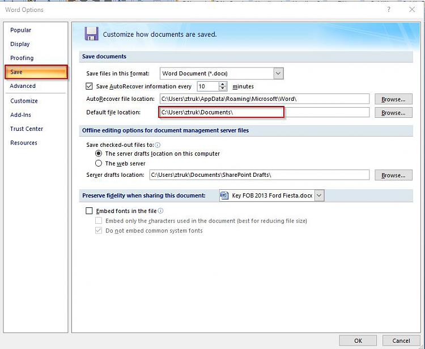Screen dimensions: 425x349
Task: Open the Trust Center category
Action: pyautogui.click(x=27, y=129)
